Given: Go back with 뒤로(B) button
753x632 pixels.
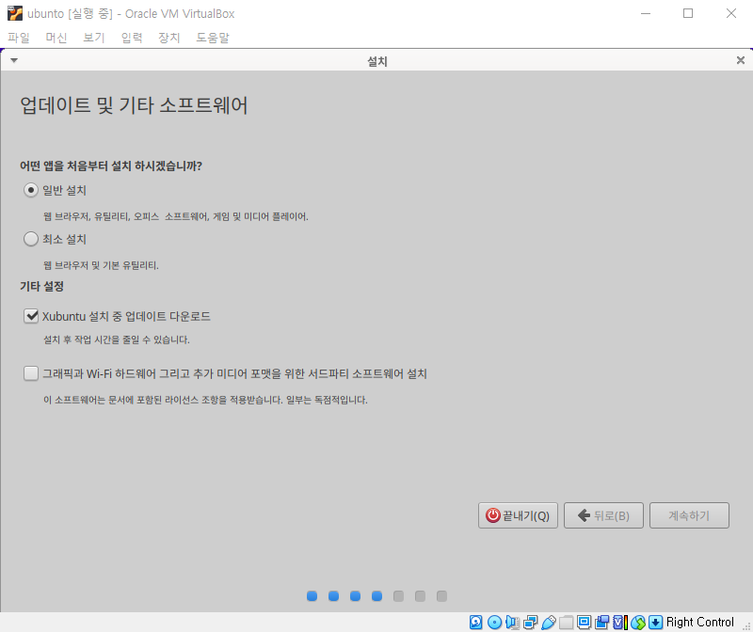Looking at the screenshot, I should coord(603,515).
